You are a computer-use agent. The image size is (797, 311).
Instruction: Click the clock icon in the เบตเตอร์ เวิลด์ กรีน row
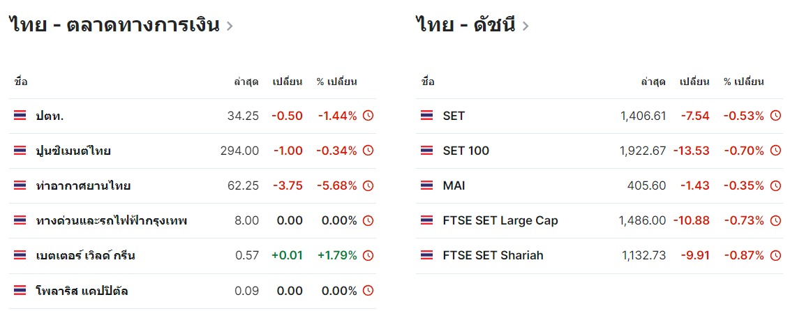368,256
